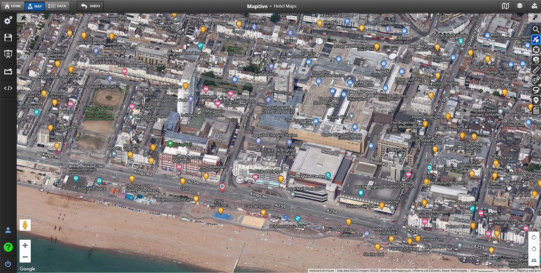Open the presentation mode icon
Screen dimensions: 541x273
(8, 54)
